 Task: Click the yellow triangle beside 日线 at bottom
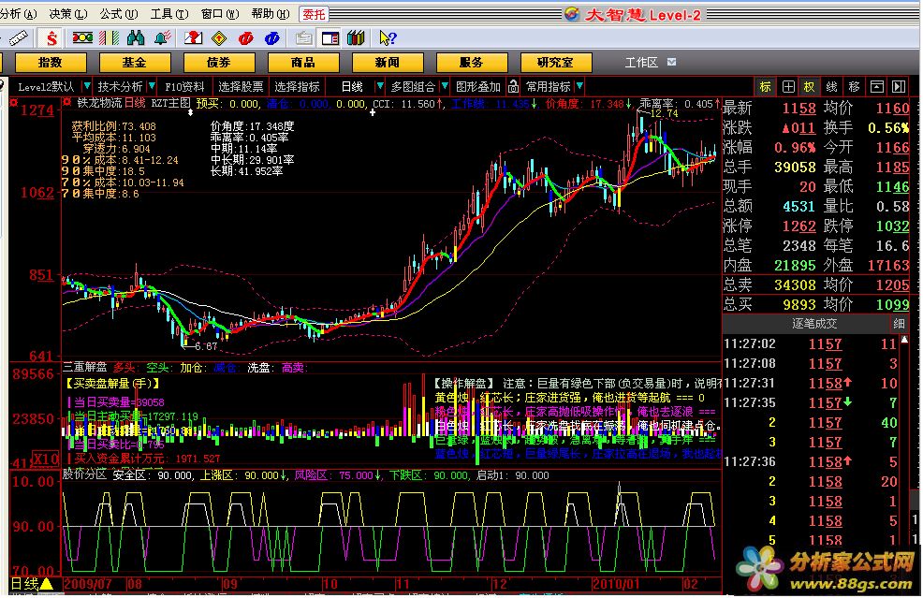pyautogui.click(x=47, y=584)
